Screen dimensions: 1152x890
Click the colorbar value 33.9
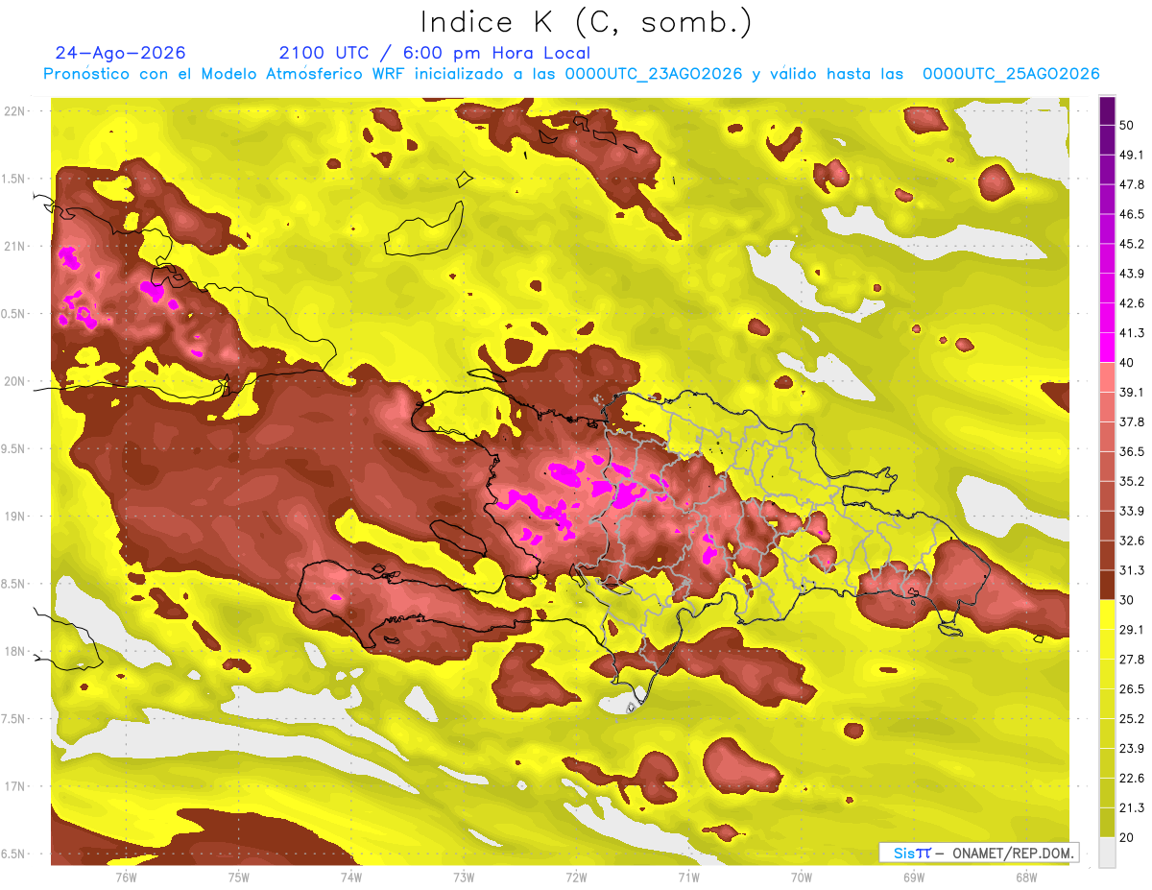[1132, 511]
